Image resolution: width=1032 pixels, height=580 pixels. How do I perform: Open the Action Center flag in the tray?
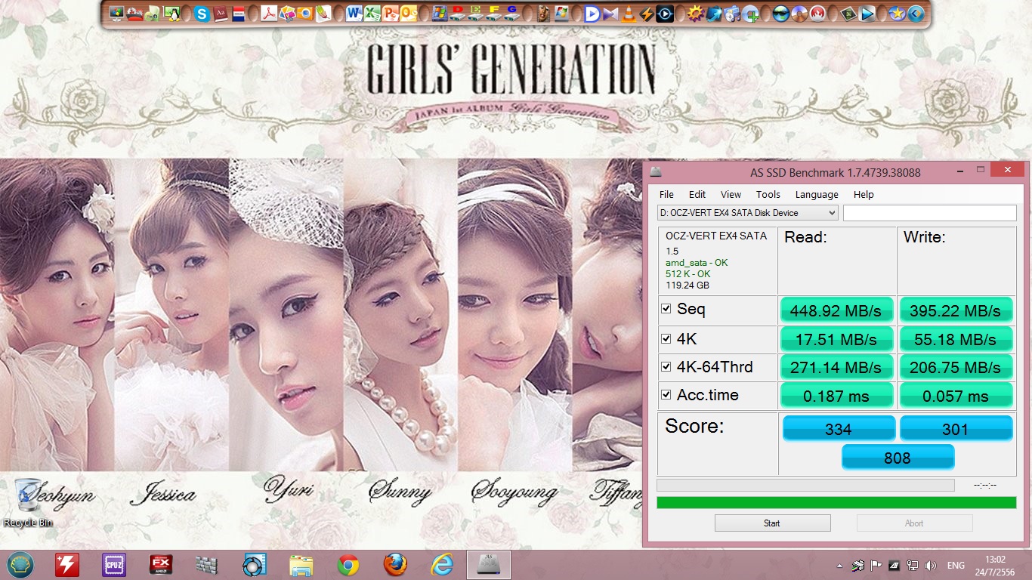click(876, 565)
